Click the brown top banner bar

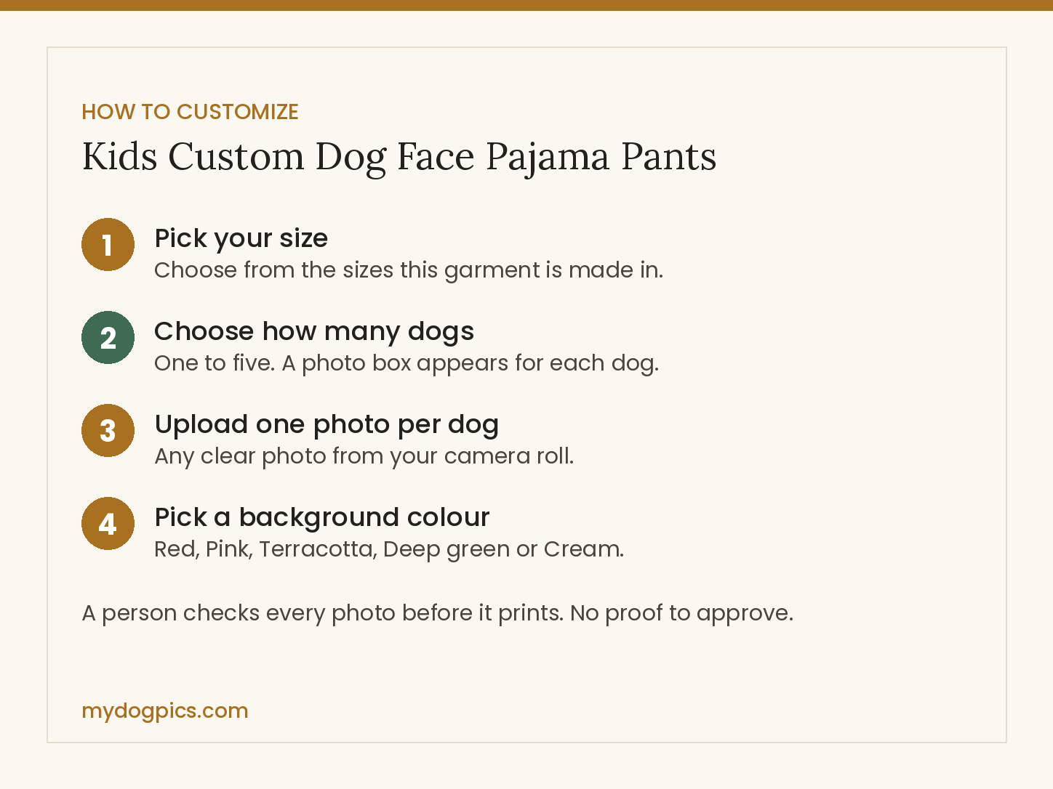pyautogui.click(x=526, y=5)
